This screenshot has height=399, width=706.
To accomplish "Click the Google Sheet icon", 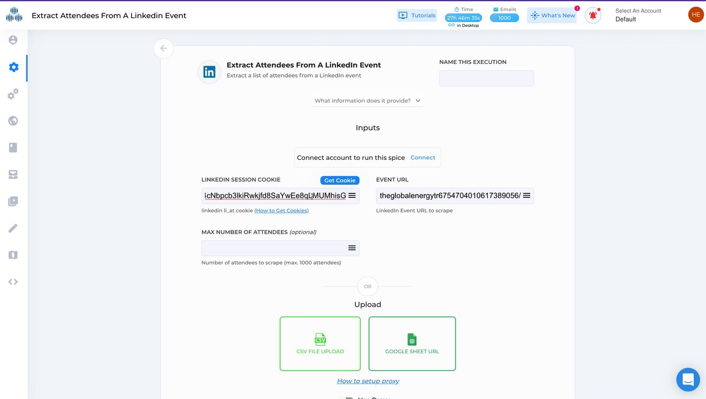I will click(x=412, y=339).
